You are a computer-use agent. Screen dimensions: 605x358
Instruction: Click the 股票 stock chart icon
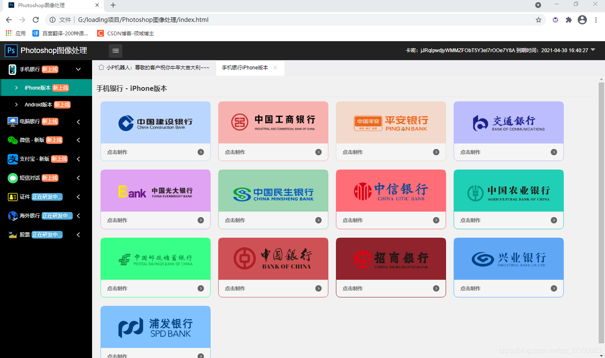[x=13, y=235]
